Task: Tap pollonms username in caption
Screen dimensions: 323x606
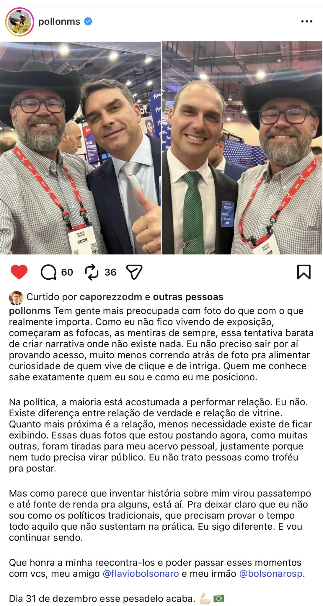Action: [x=30, y=311]
